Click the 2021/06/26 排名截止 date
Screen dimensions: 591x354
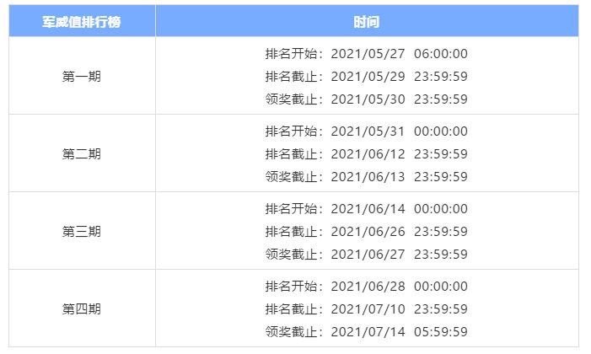click(368, 232)
